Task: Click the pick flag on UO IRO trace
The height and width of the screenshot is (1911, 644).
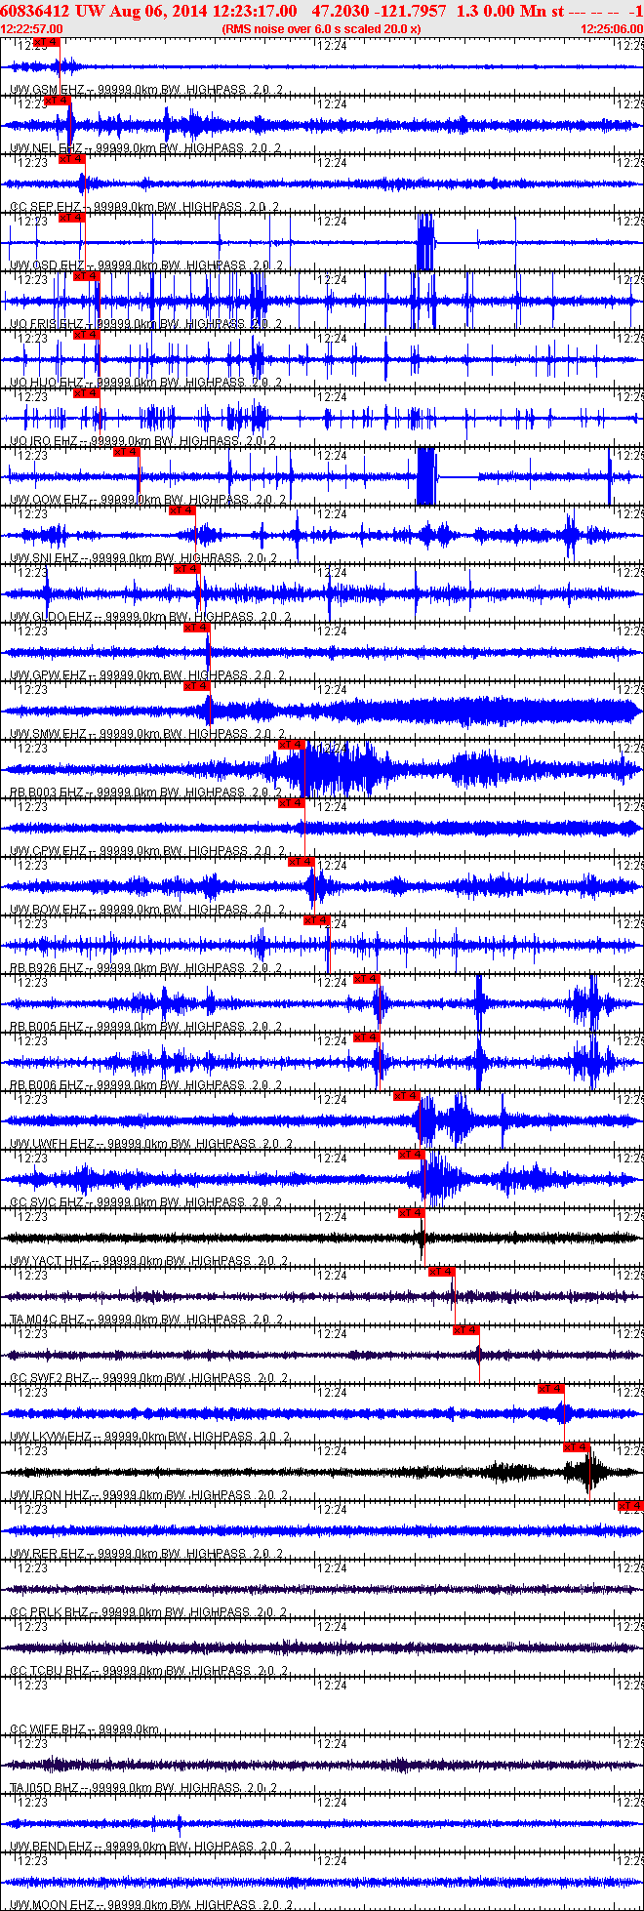Action: point(87,393)
